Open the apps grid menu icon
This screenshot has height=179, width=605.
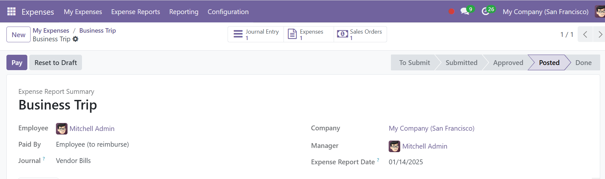click(x=11, y=12)
